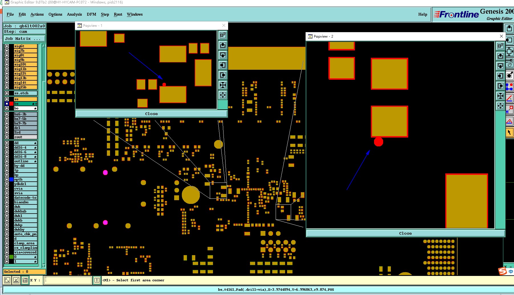
Task: Toggle the biaozhu layer checkbox
Action: click(7, 202)
